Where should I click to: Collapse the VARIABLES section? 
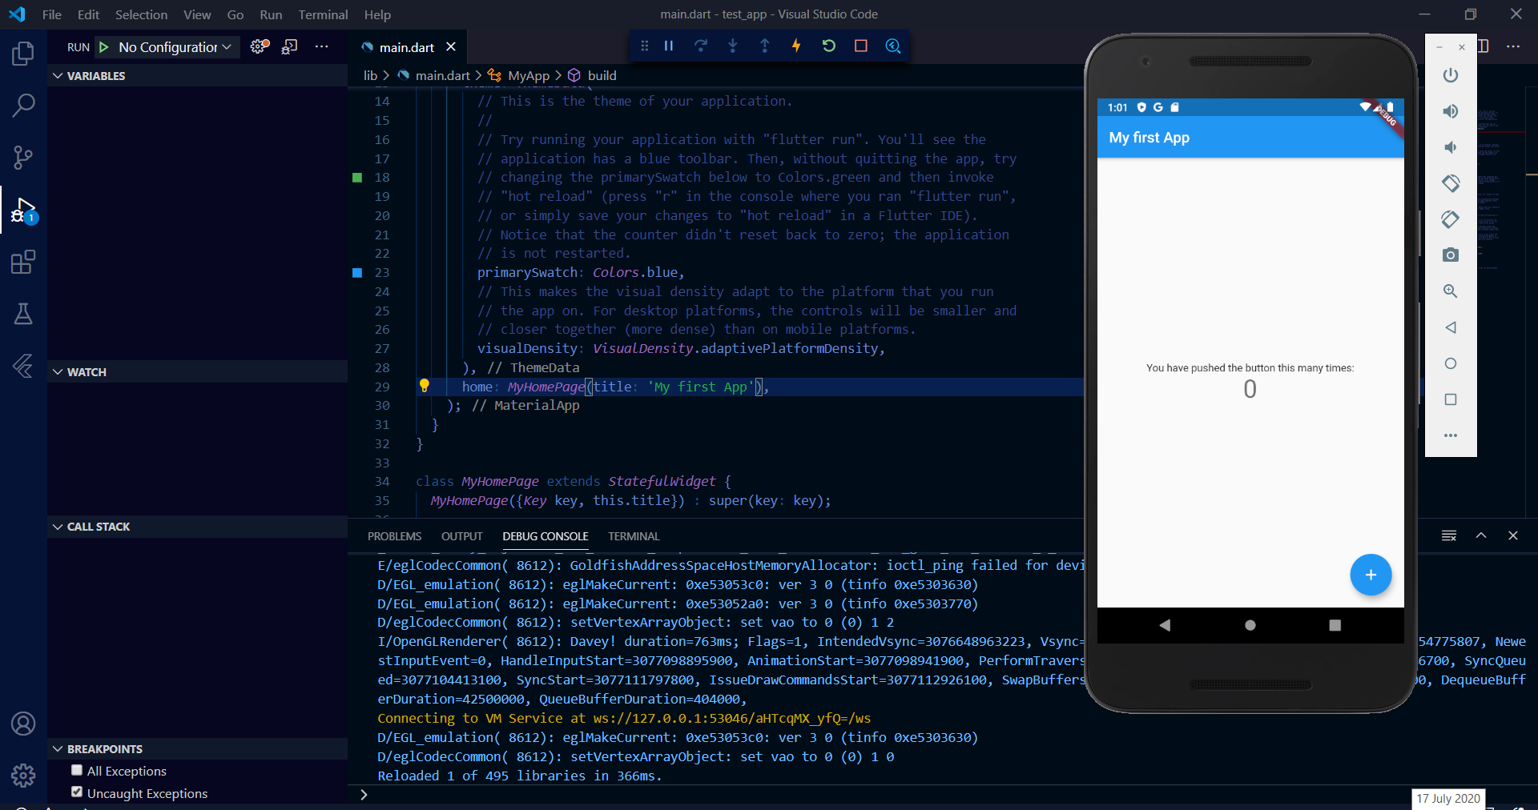[x=57, y=75]
